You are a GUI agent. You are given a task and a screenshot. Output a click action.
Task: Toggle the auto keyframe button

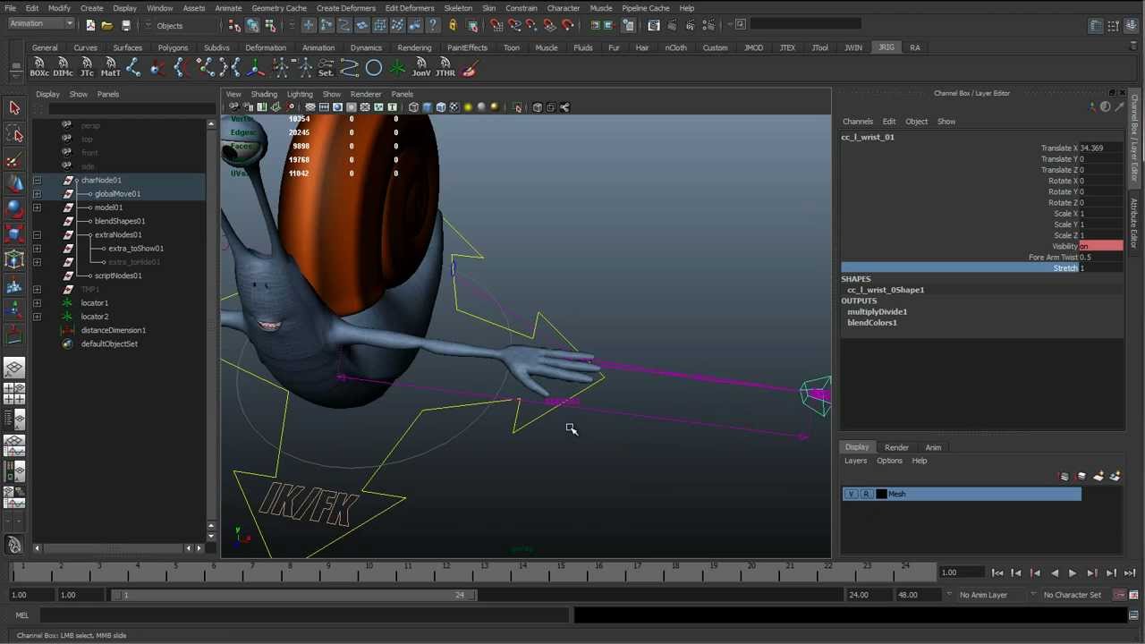(x=1120, y=595)
